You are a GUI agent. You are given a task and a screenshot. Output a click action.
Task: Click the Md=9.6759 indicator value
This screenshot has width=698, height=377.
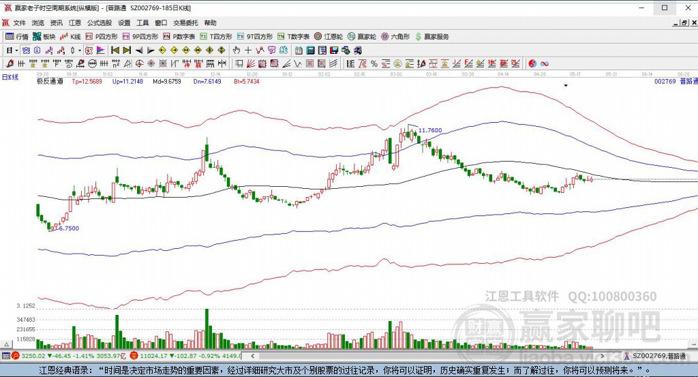tap(167, 81)
